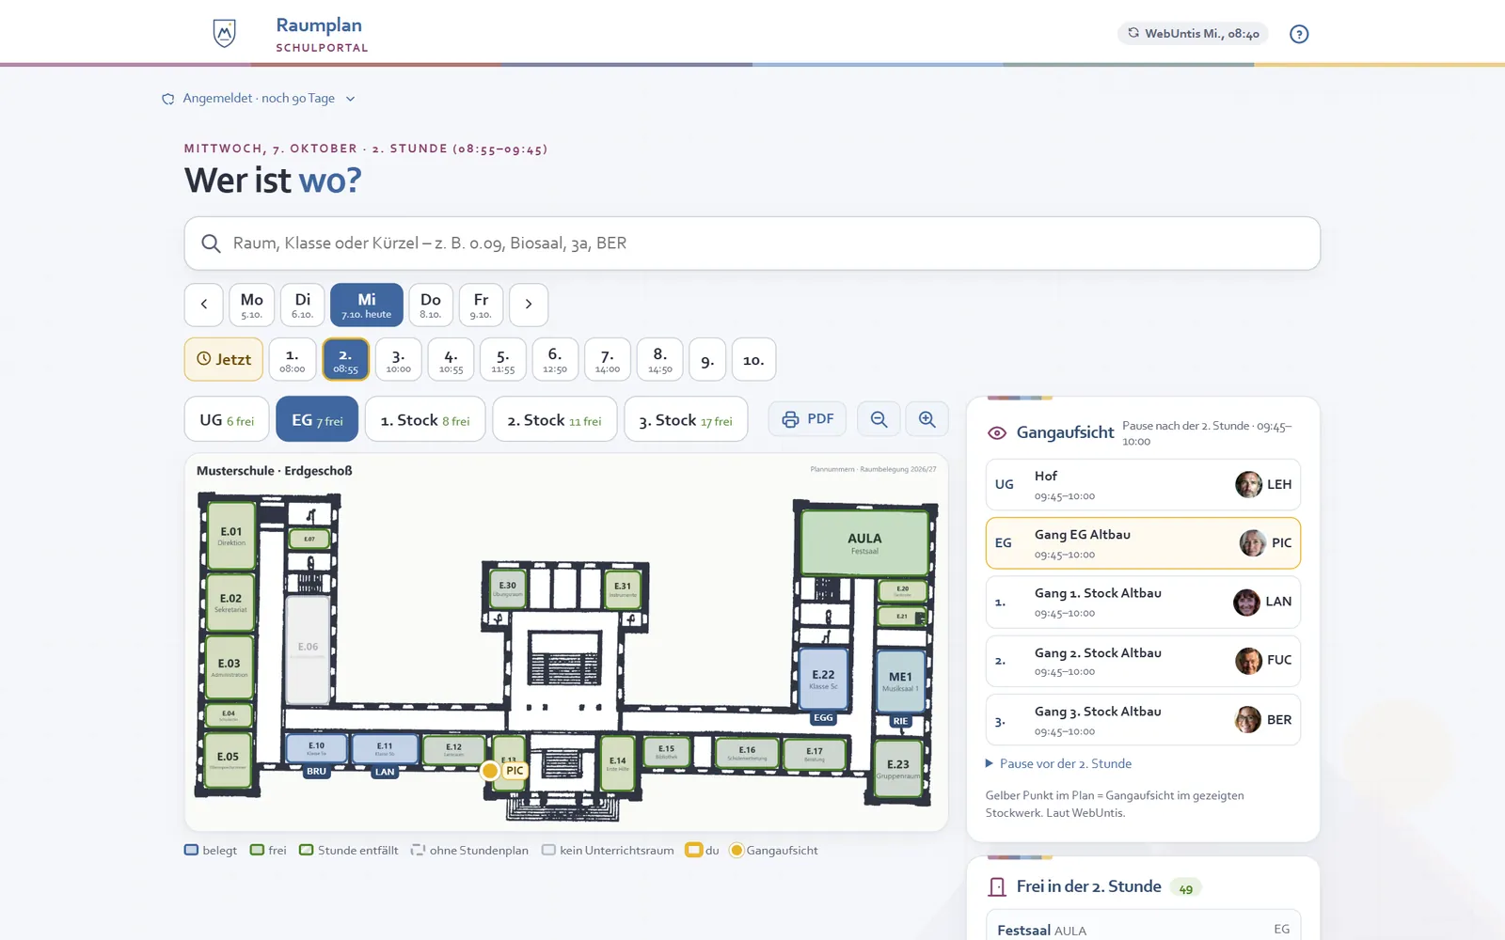This screenshot has width=1505, height=940.
Task: Switch to 3. Stock floor tab
Action: (686, 419)
